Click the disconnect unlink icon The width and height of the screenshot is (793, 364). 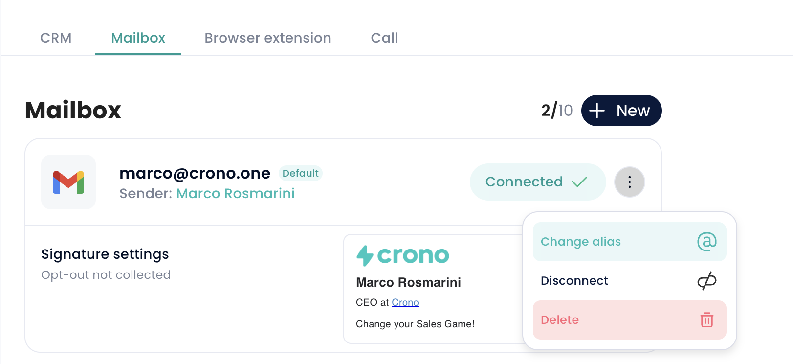tap(706, 281)
